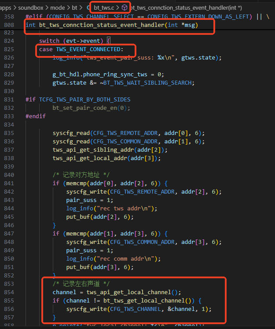275x329 pixels.
Task: Open the bt_tws.c breadcrumb file
Action: pyautogui.click(x=104, y=8)
